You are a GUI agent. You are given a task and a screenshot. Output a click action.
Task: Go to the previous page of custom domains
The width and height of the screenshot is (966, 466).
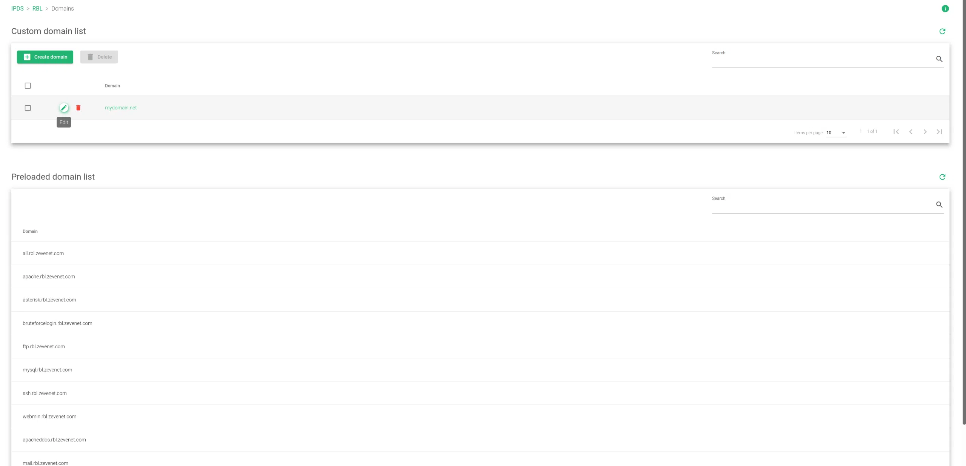pyautogui.click(x=911, y=132)
